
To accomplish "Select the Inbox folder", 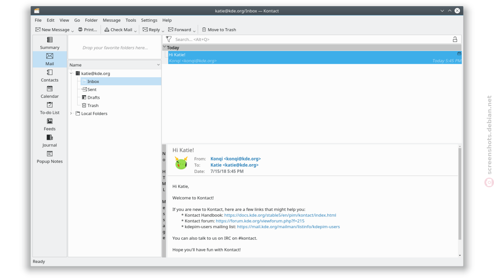I will (x=121, y=81).
